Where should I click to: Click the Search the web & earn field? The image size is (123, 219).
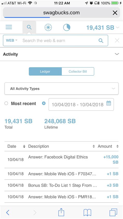(x=58, y=41)
